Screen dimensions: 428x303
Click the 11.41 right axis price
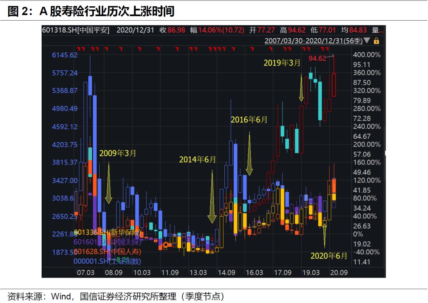[362, 262]
